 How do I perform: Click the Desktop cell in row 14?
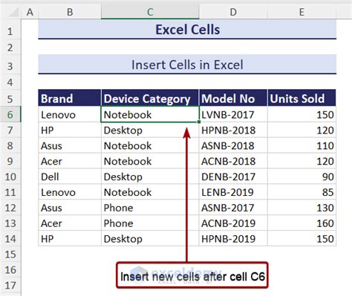click(x=150, y=239)
